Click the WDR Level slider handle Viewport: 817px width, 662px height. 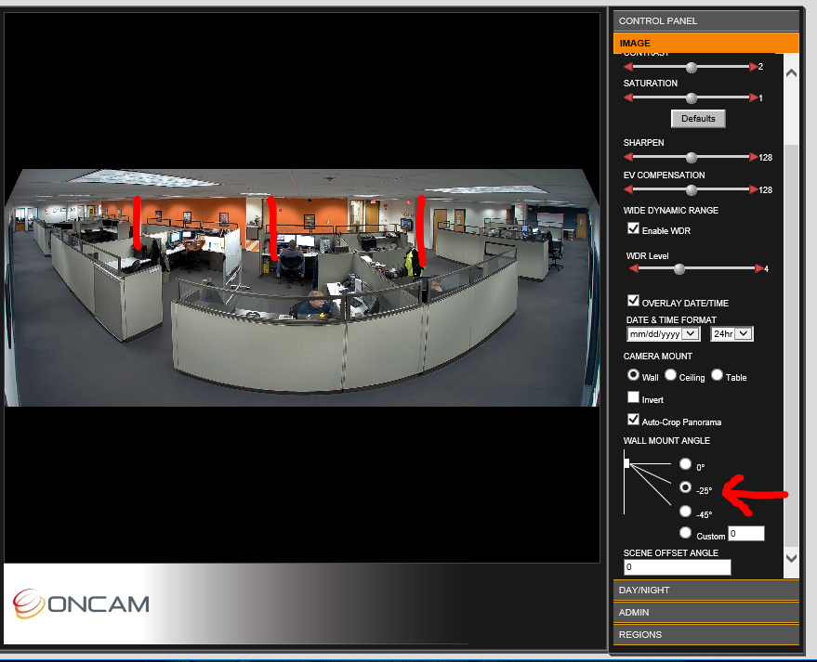pos(679,269)
